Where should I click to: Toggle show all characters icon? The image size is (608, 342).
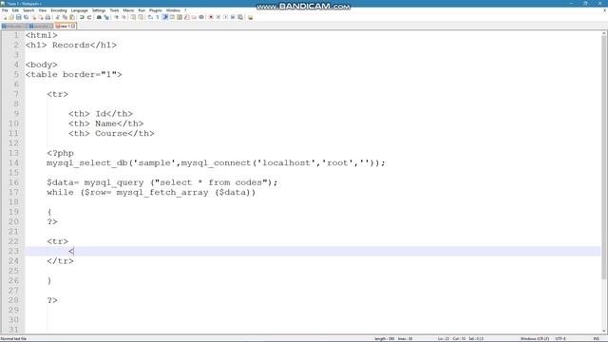tap(157, 17)
